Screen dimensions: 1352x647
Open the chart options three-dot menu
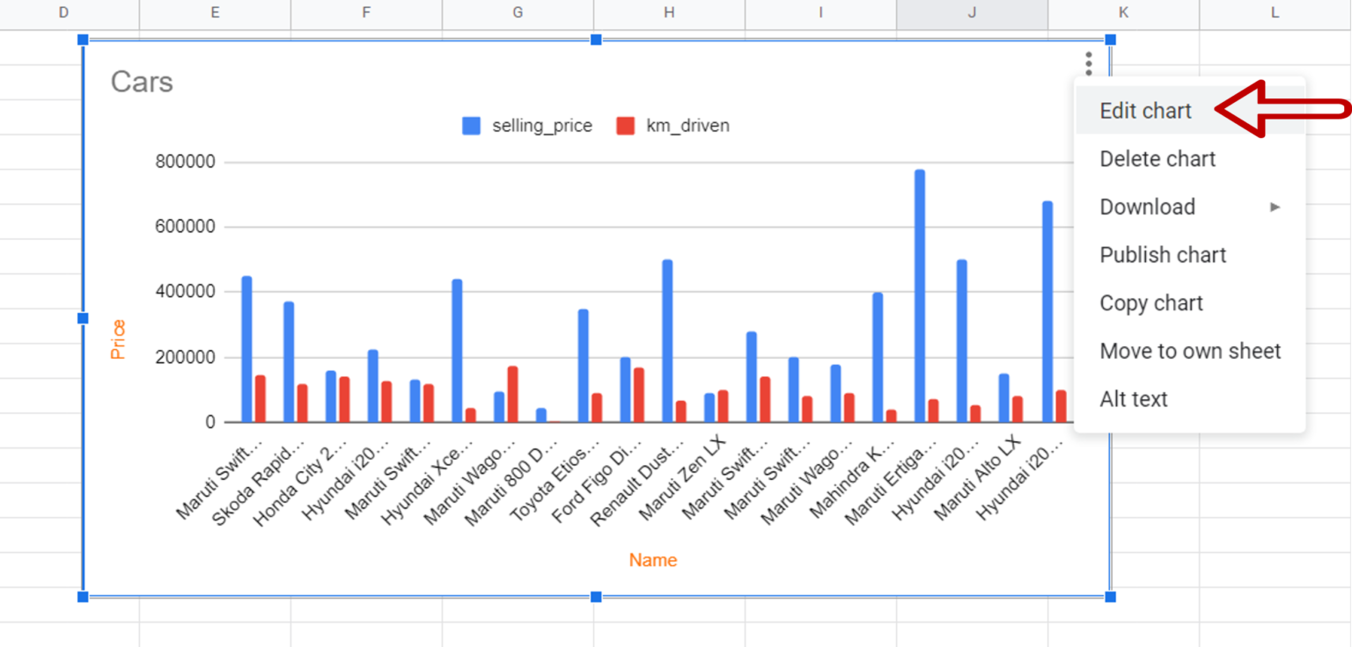[x=1088, y=63]
